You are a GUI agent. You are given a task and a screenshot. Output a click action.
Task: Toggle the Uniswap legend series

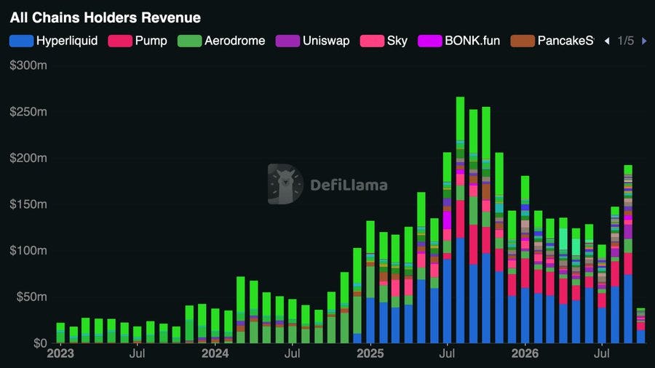coord(312,41)
